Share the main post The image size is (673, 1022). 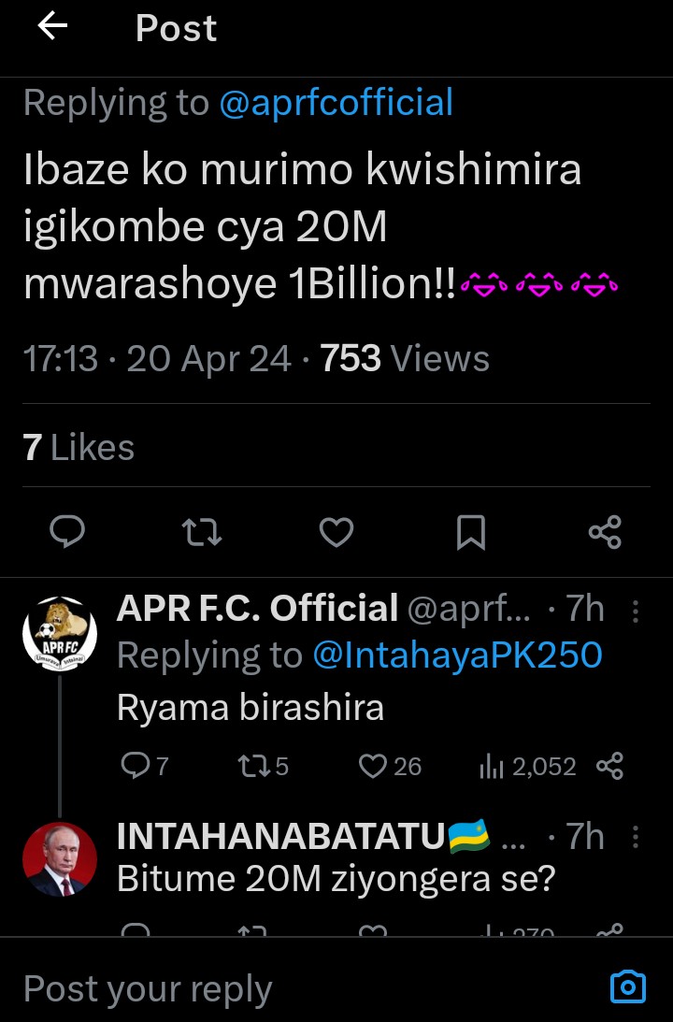tap(605, 533)
